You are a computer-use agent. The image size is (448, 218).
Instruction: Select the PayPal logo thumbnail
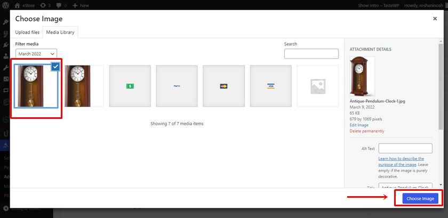click(177, 86)
